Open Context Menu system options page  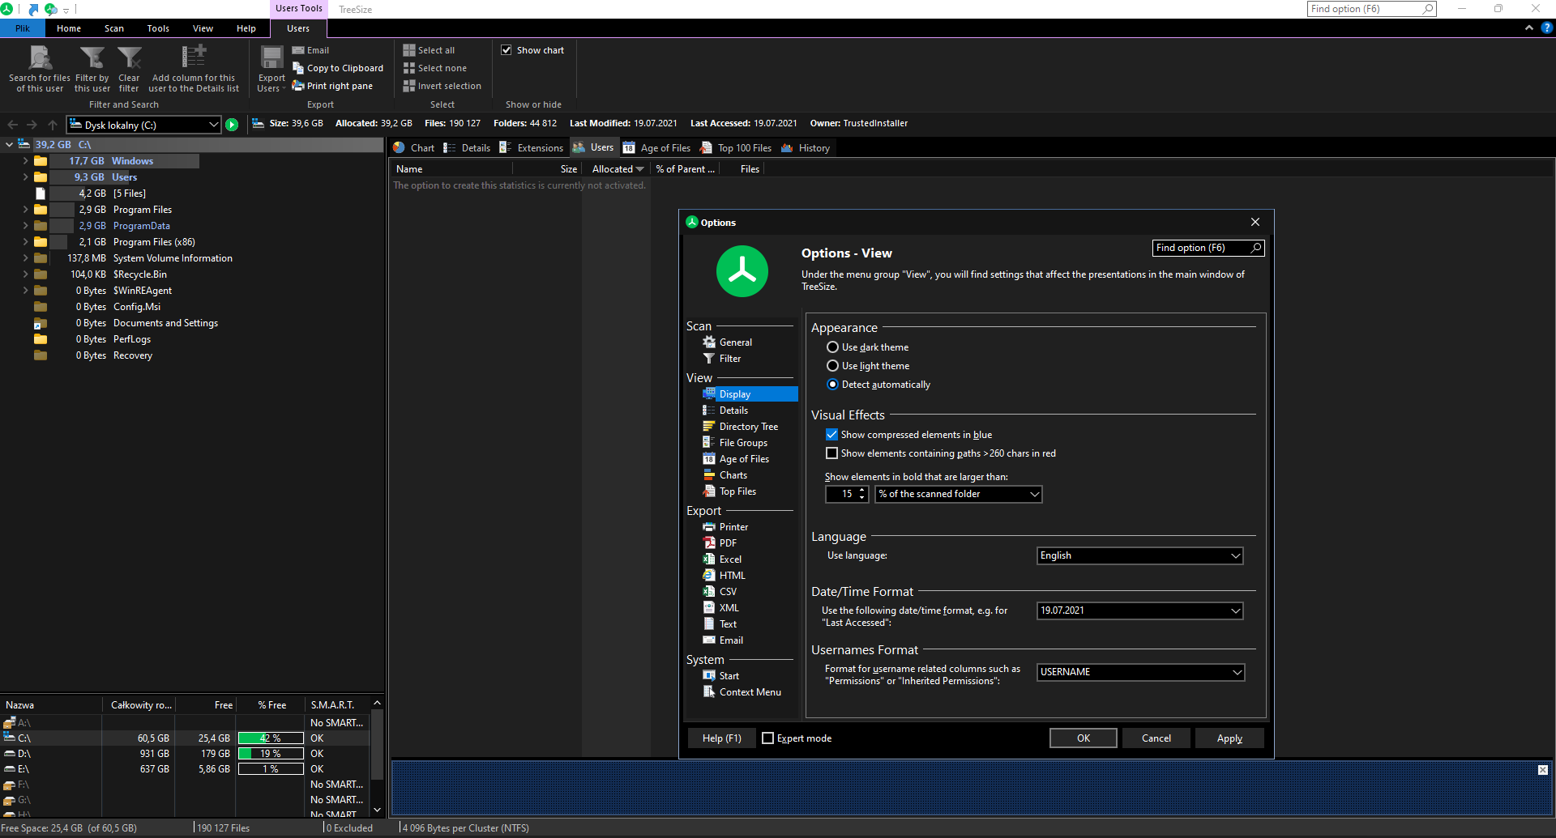[x=742, y=692]
